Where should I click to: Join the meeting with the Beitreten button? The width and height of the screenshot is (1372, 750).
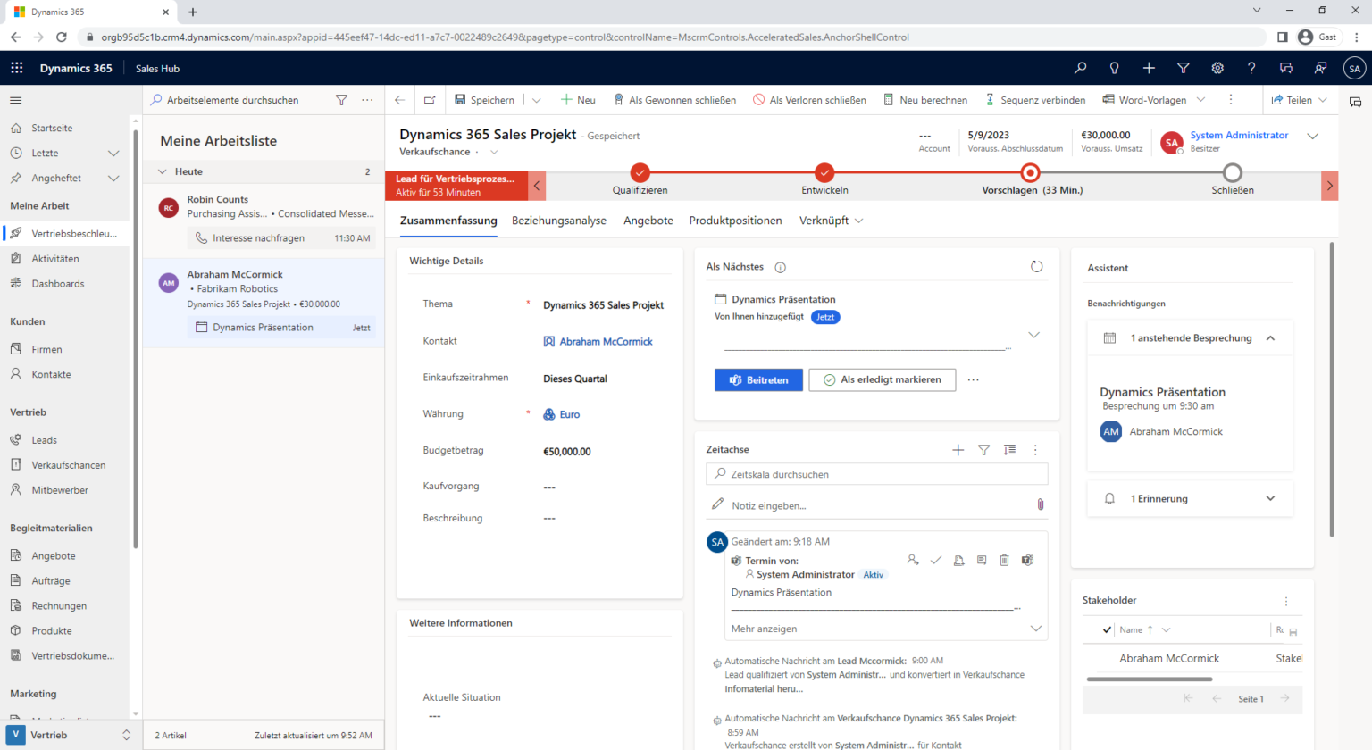click(758, 379)
